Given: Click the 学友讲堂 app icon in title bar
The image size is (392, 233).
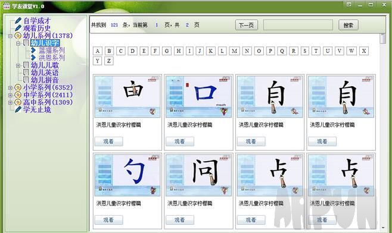Looking at the screenshot, I should (x=6, y=6).
